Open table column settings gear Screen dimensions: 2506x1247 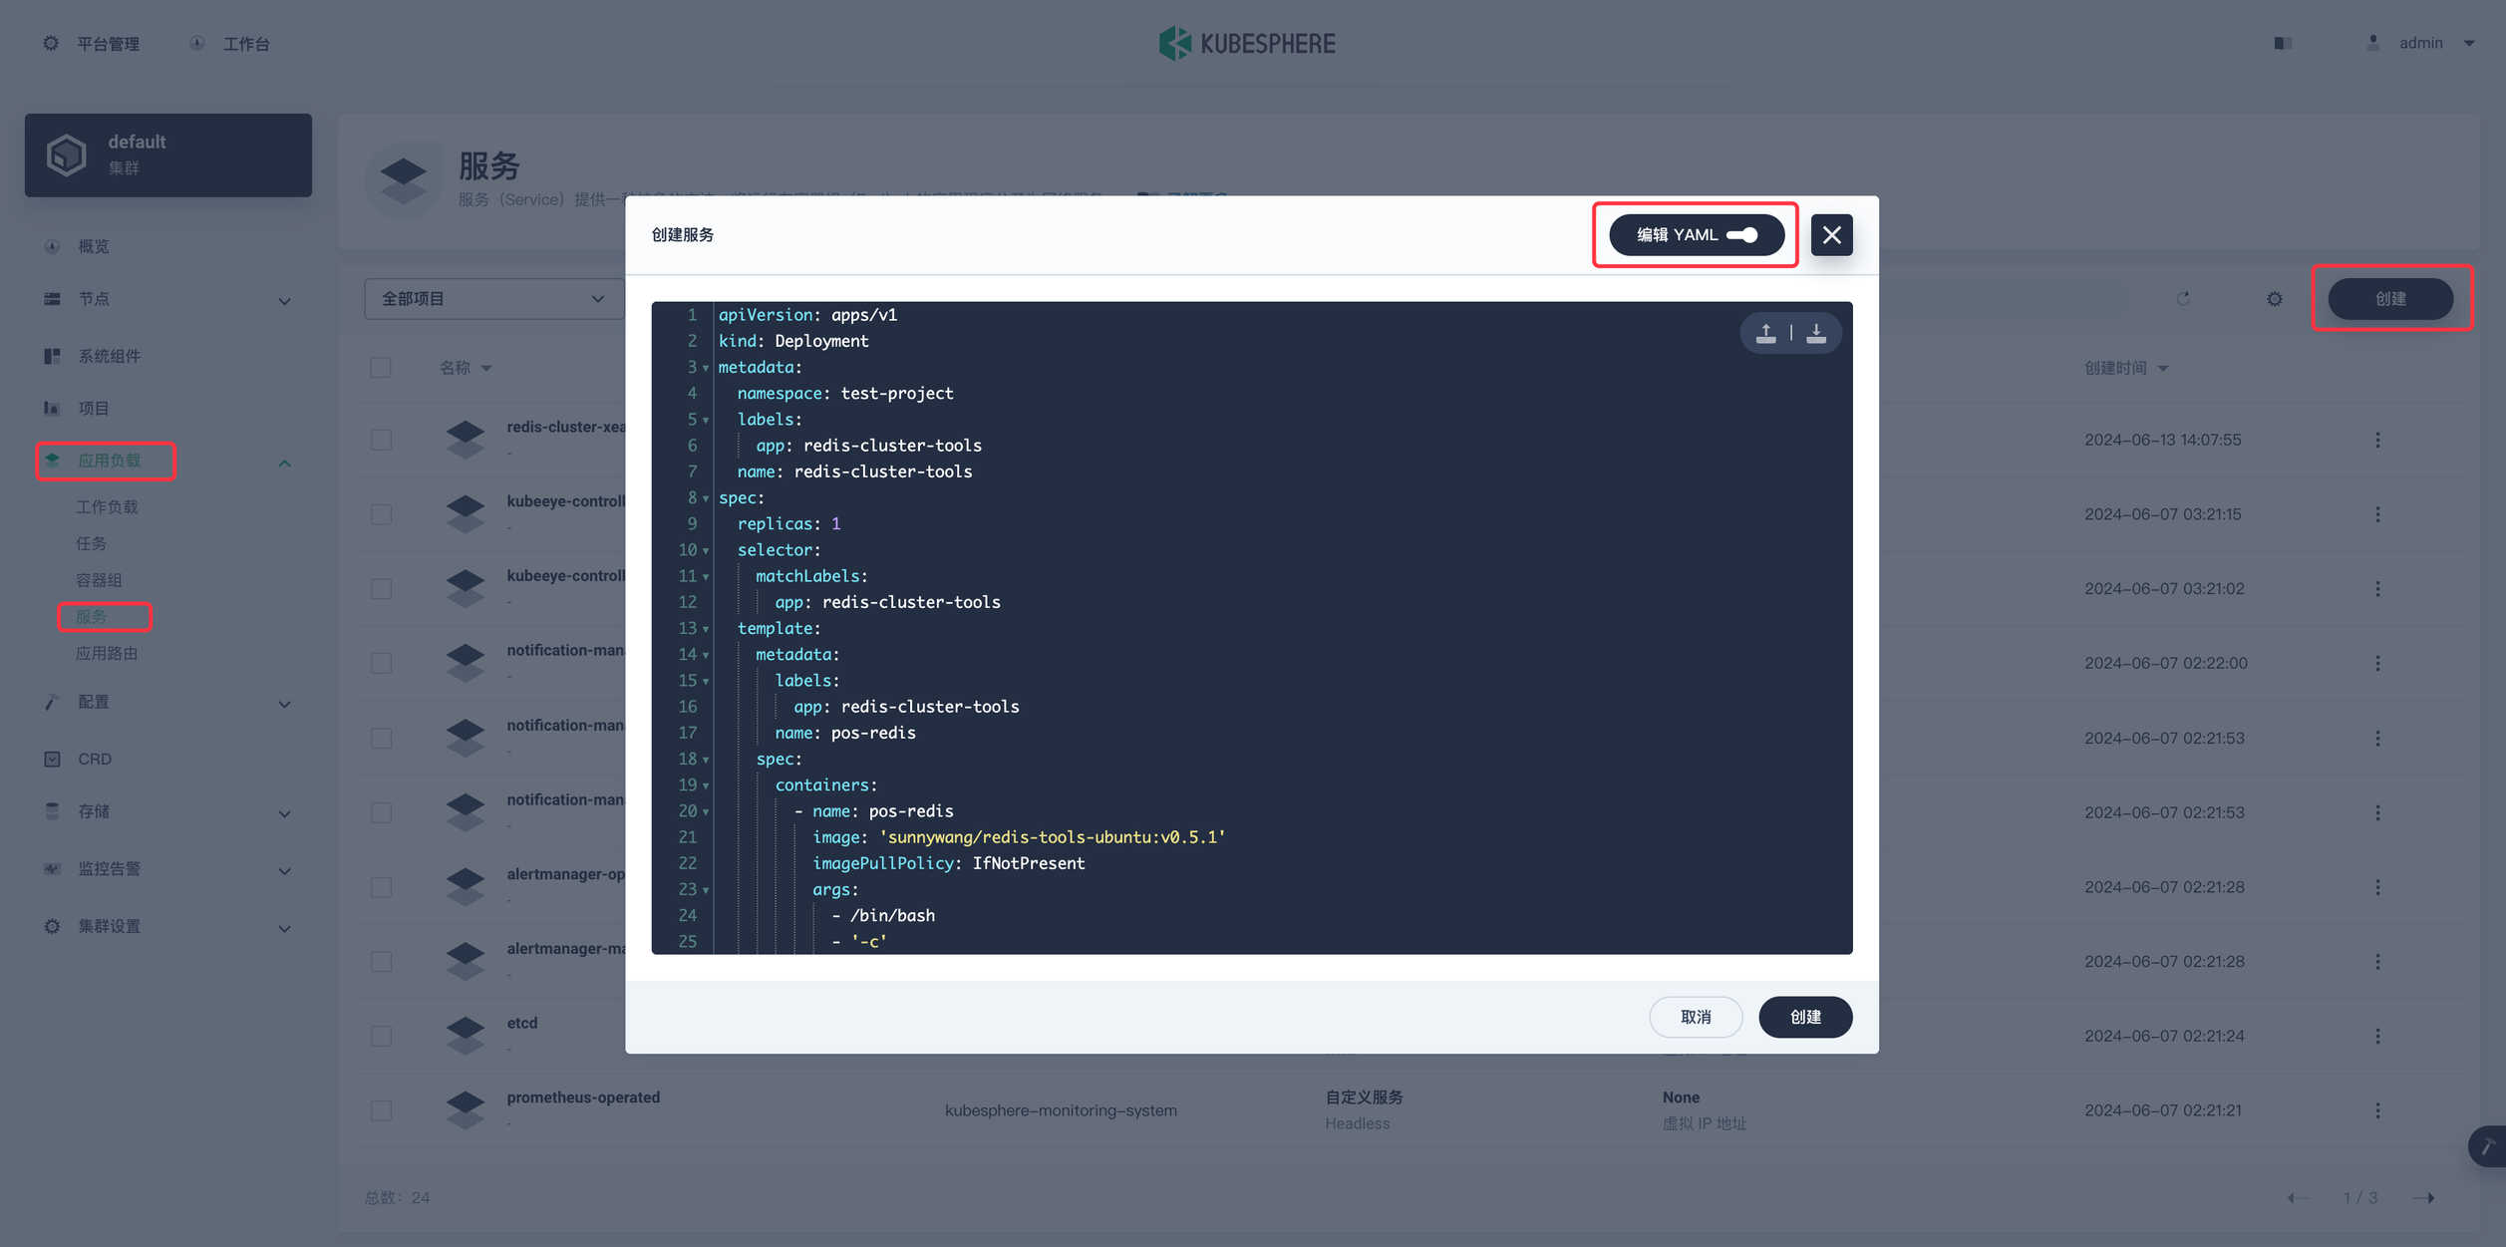pyautogui.click(x=2275, y=299)
